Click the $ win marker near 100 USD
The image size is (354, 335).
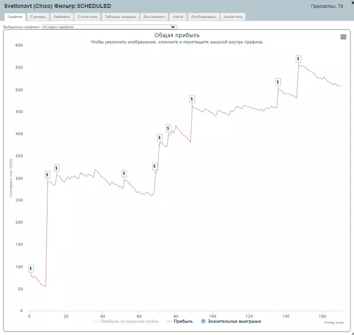(x=31, y=268)
